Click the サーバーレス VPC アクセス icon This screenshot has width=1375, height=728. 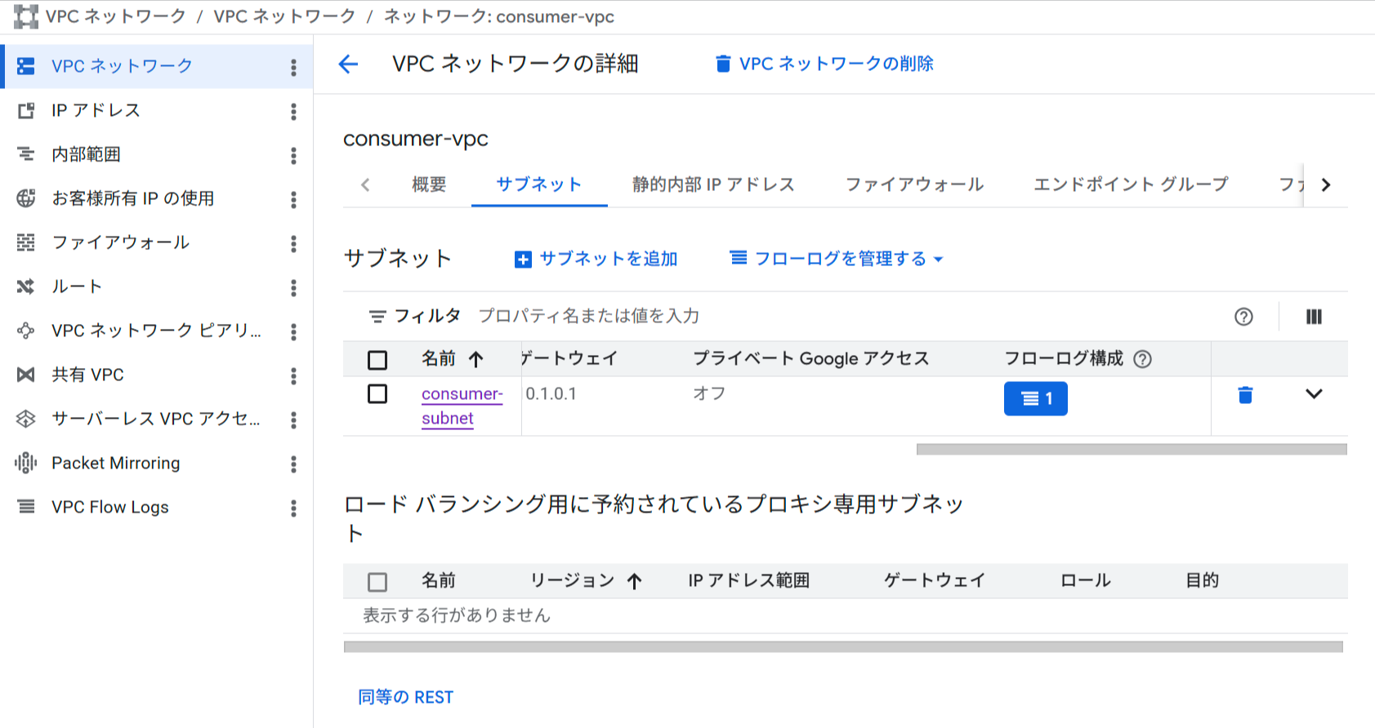pos(26,419)
